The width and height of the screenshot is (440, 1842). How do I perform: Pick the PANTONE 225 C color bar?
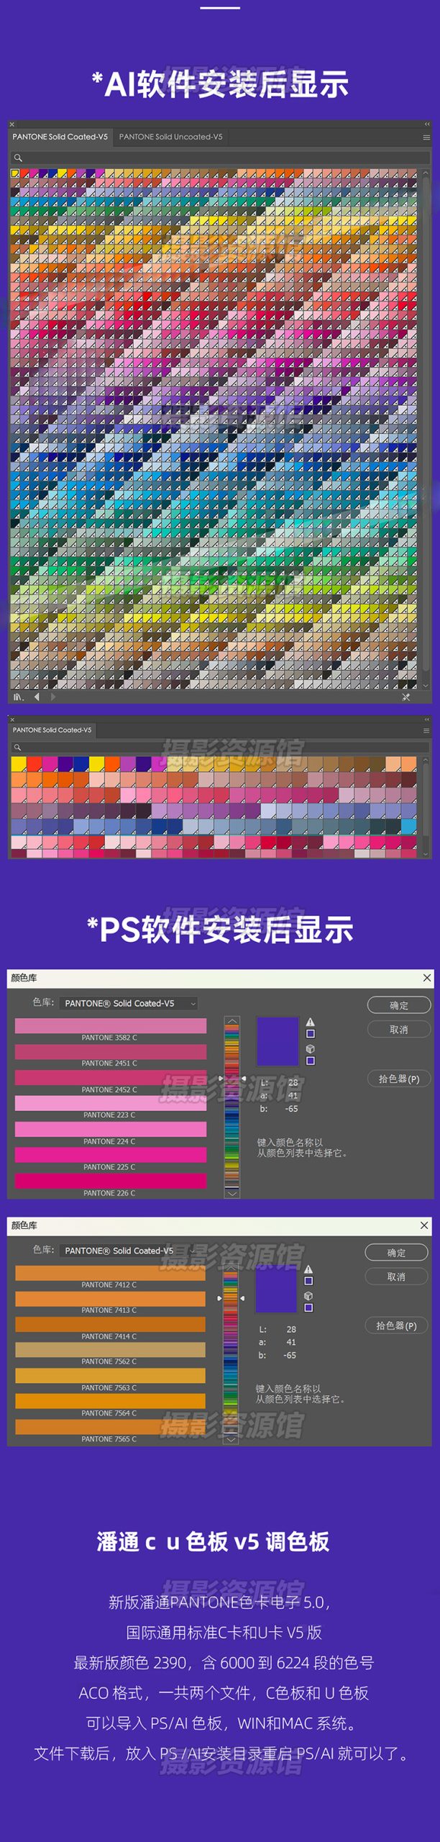110,1155
